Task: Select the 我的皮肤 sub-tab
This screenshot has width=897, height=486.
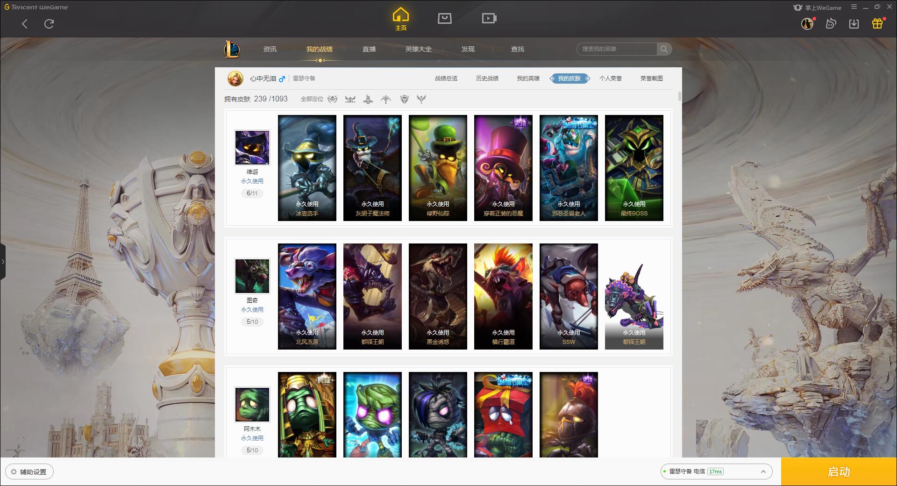Action: 570,79
